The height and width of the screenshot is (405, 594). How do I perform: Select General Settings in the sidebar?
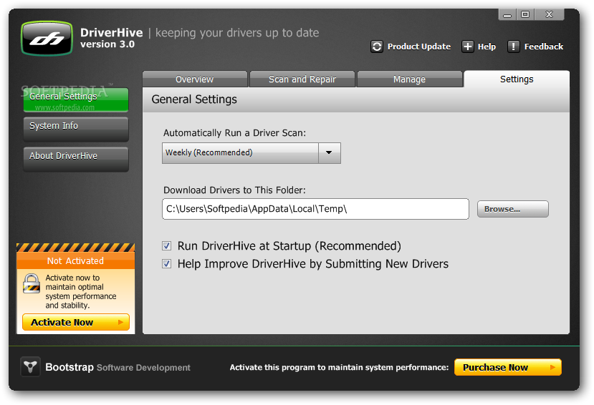[76, 100]
